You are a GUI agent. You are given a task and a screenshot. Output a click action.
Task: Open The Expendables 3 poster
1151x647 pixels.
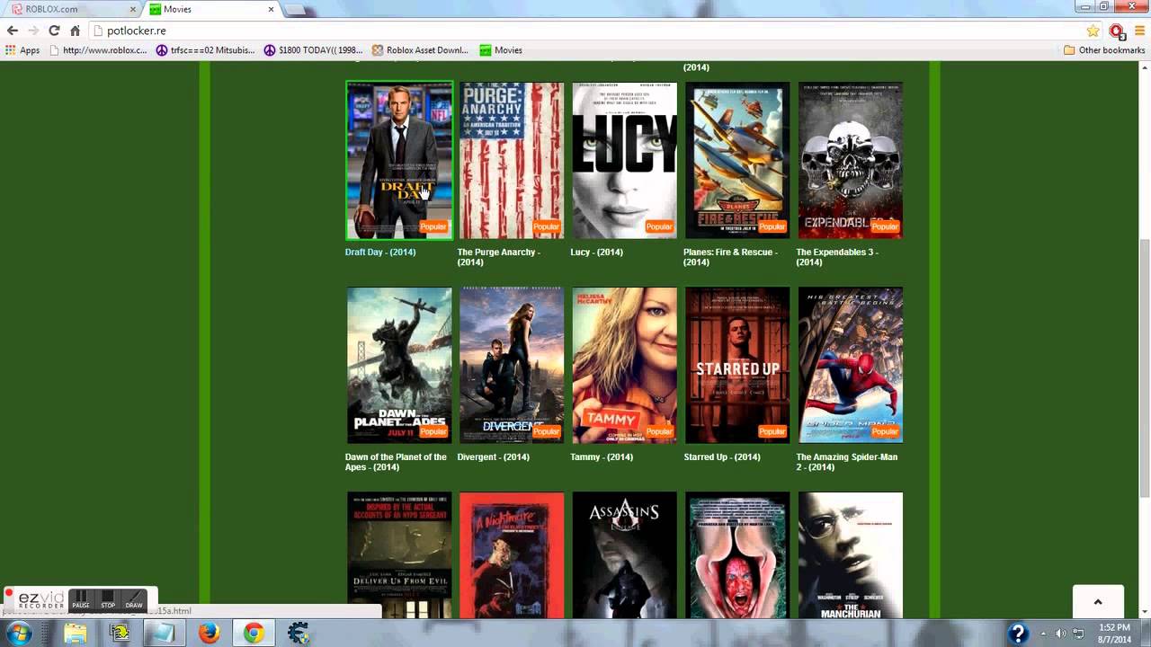coord(850,161)
